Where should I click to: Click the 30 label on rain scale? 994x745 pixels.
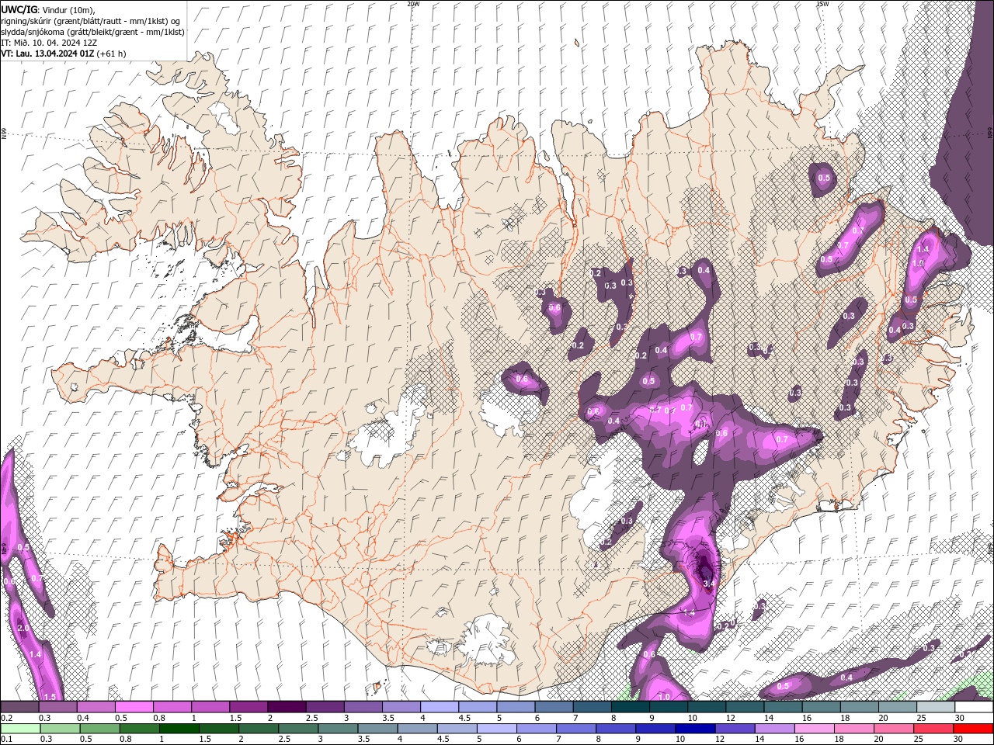pyautogui.click(x=958, y=740)
